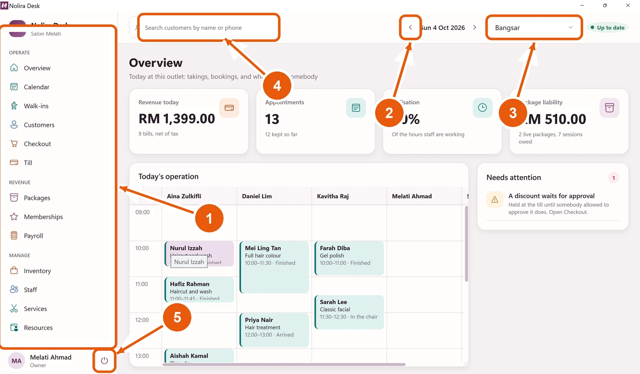640x374 pixels.
Task: Click the Staff people icon
Action: click(14, 289)
